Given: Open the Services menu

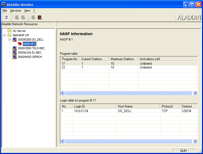Looking at the screenshot, I should point(15,11).
